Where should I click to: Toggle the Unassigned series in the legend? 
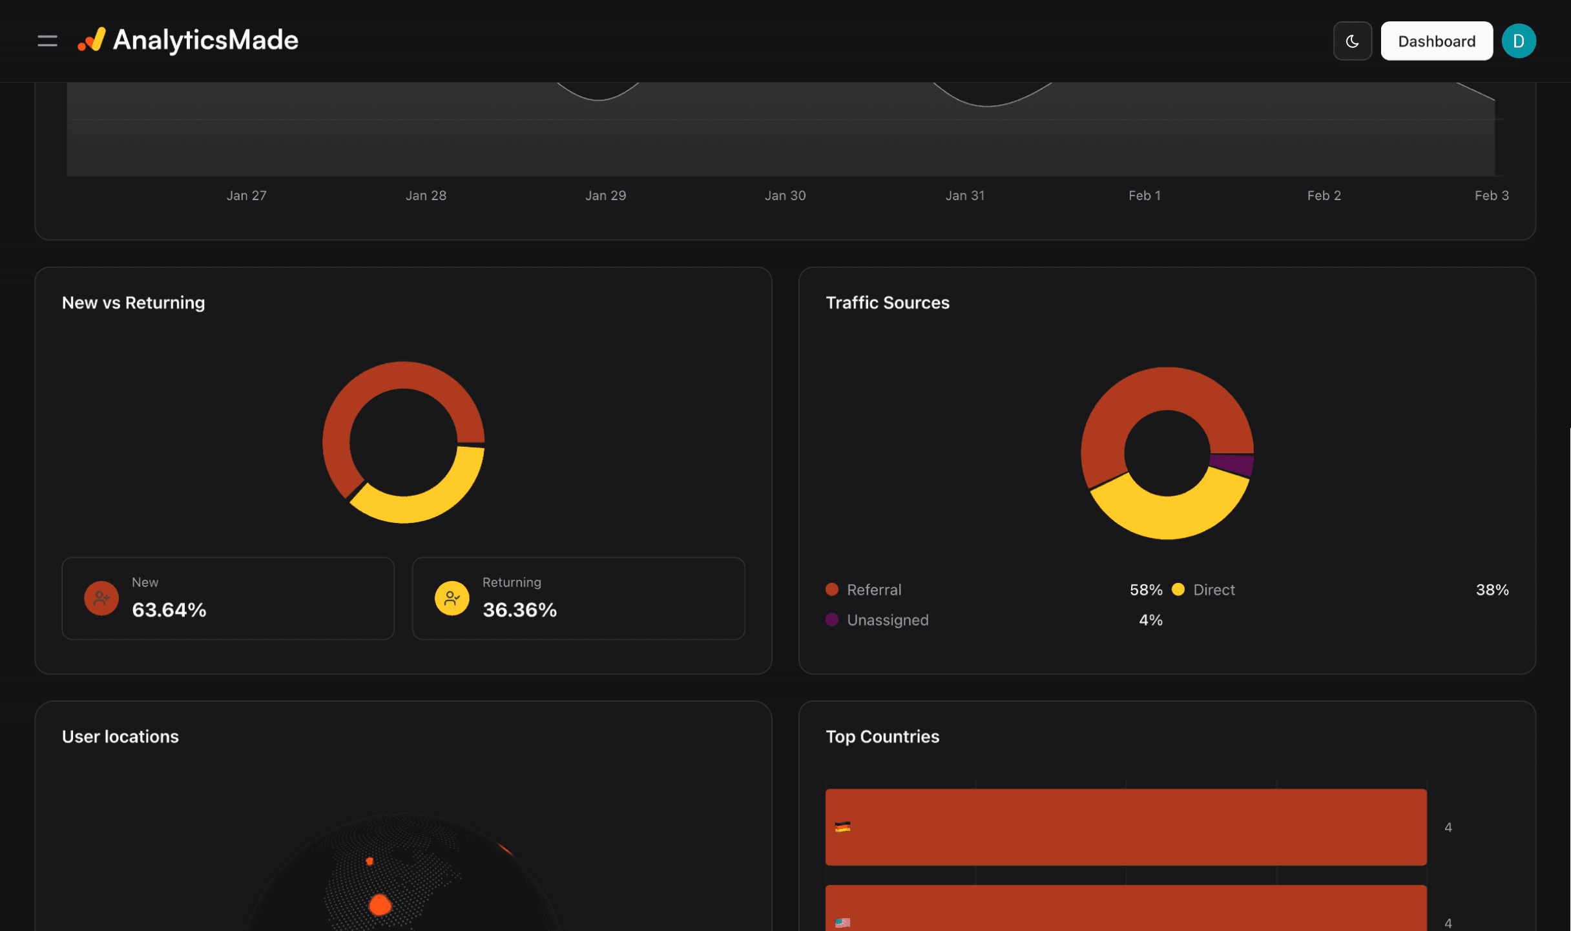tap(888, 620)
